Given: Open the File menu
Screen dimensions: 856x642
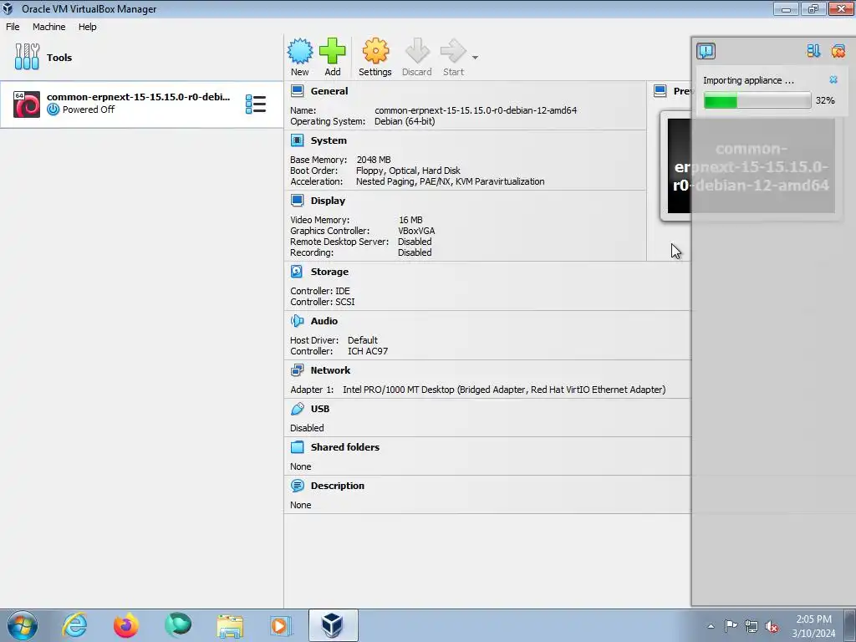Looking at the screenshot, I should tap(13, 27).
